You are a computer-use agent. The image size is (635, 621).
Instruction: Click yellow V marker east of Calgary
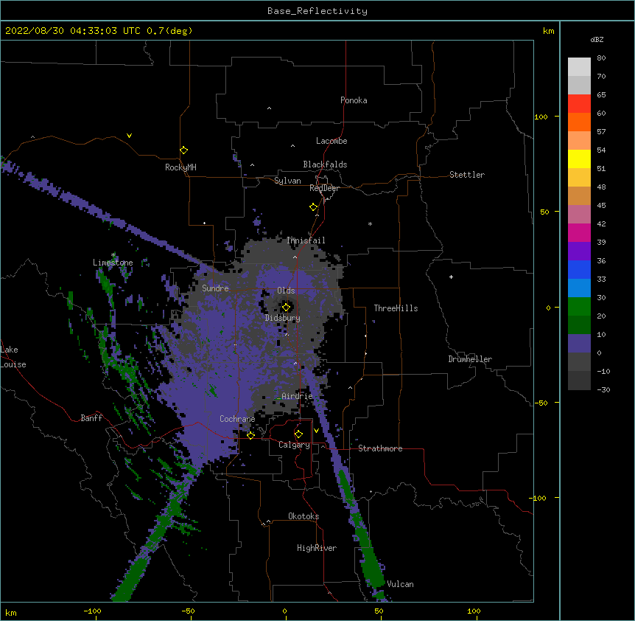(x=316, y=431)
